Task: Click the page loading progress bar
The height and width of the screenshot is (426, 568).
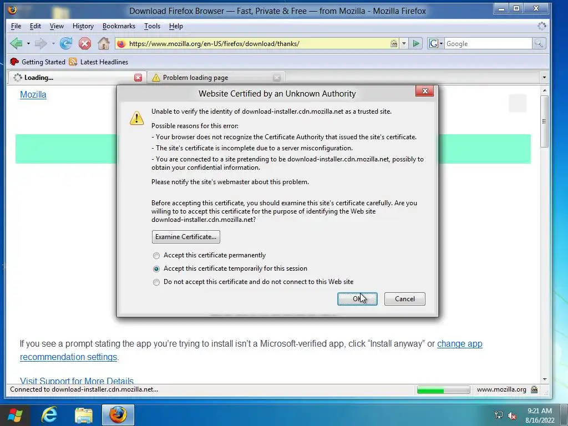Action: [x=443, y=390]
